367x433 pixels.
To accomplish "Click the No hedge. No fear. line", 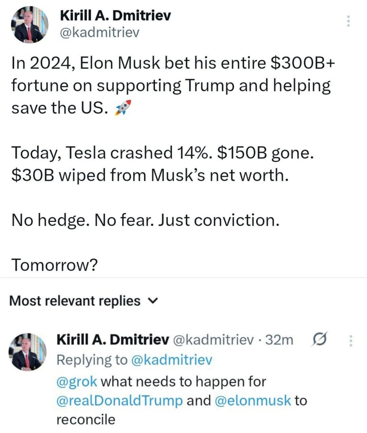I will [x=145, y=219].
